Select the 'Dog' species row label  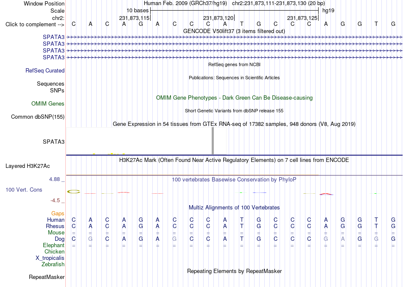(x=60, y=239)
